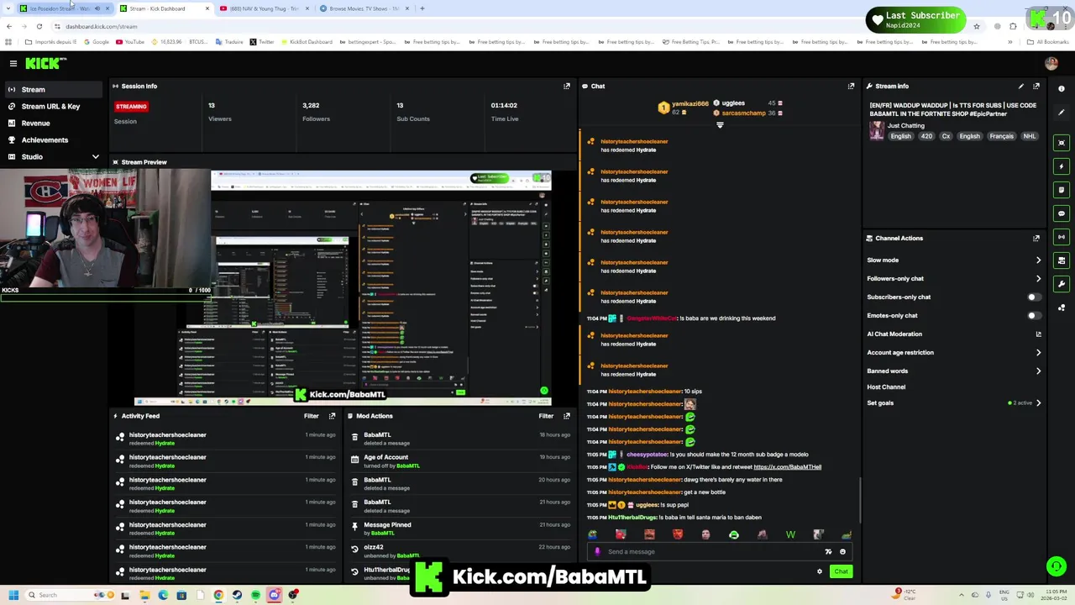
Task: Open Spotify from the taskbar
Action: pos(255,595)
